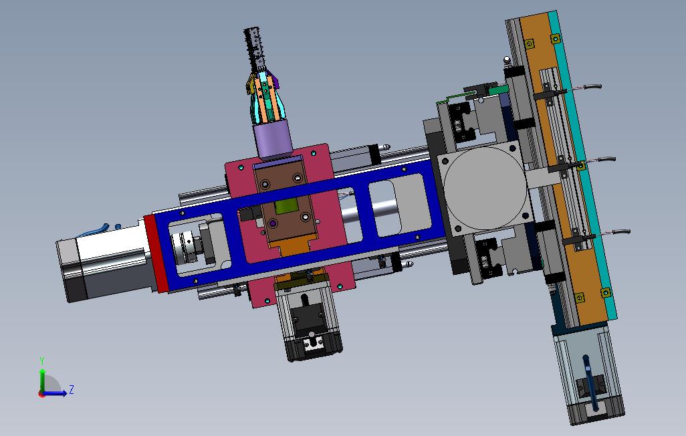Pick the purple screw on the brown block
This screenshot has height=436, width=686.
tap(273, 224)
